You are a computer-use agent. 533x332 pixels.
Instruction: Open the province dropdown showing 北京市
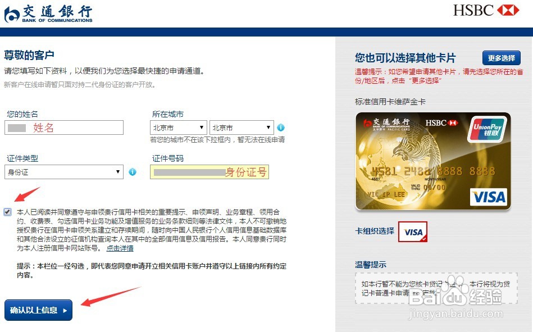pyautogui.click(x=178, y=128)
